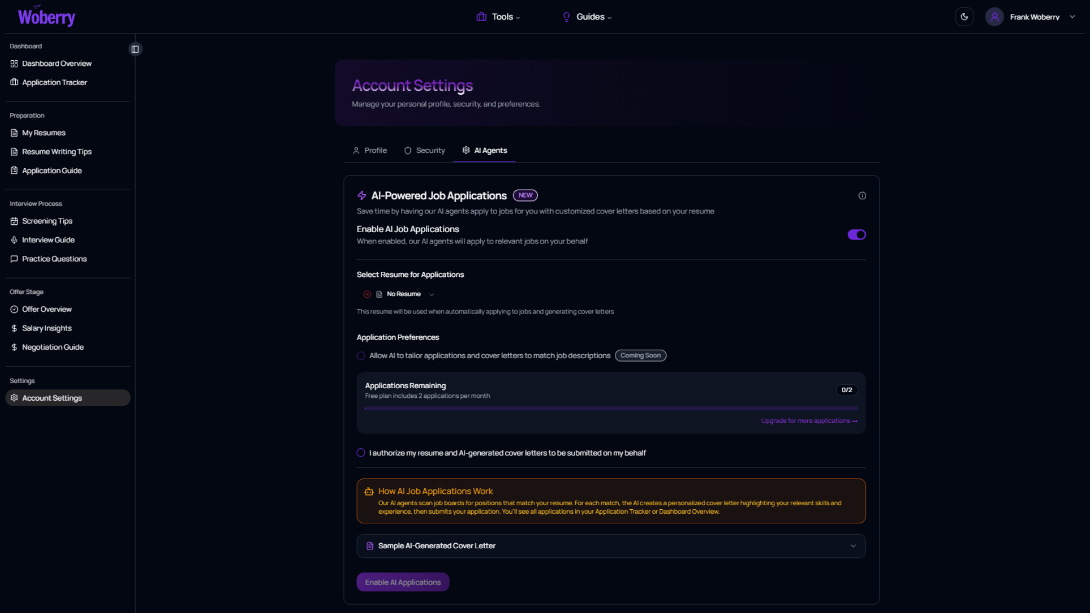This screenshot has height=613, width=1090.
Task: Collapse the sidebar panel icon
Action: click(x=135, y=49)
